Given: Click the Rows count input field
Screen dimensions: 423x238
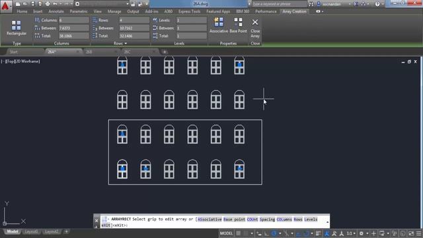Looking at the screenshot, I should pos(134,20).
